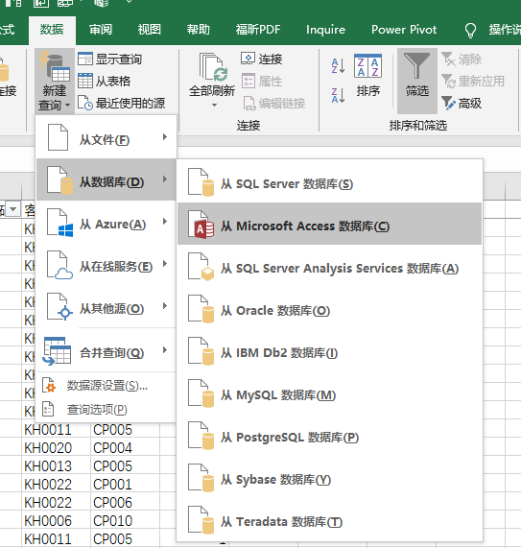
Task: Switch to the 福昕PDF ribbon tab
Action: [258, 30]
